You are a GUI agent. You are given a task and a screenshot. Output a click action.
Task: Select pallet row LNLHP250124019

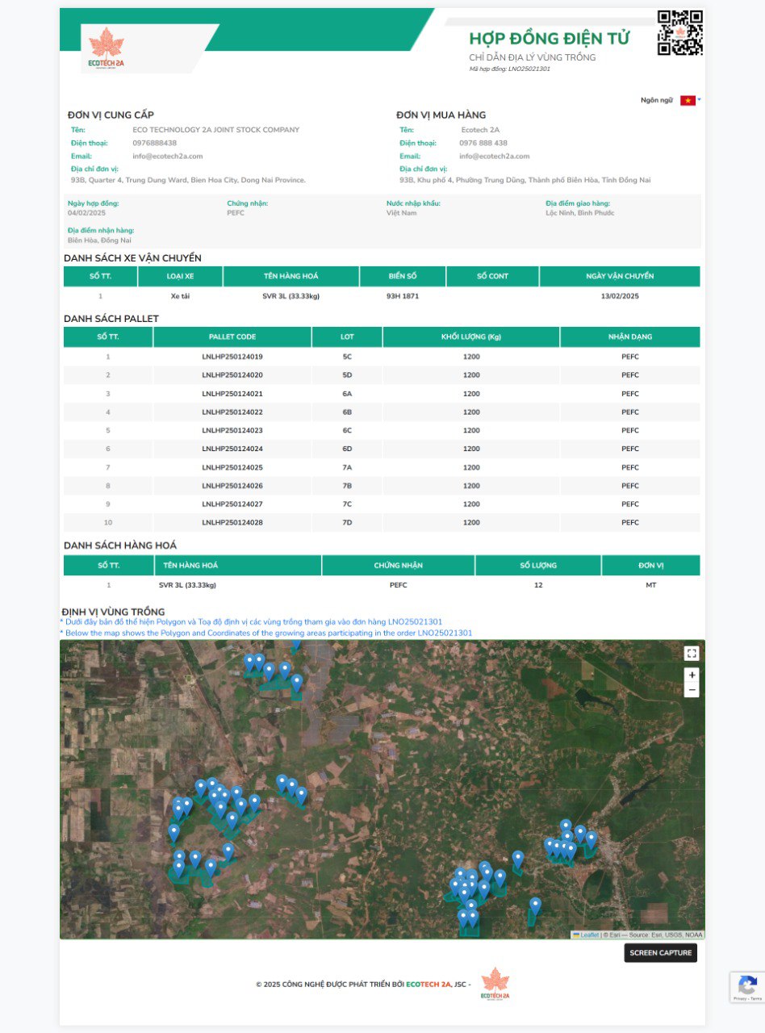point(232,356)
